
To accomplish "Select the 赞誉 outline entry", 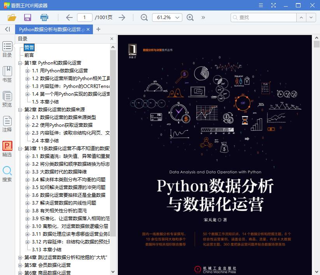I will click(x=29, y=47).
